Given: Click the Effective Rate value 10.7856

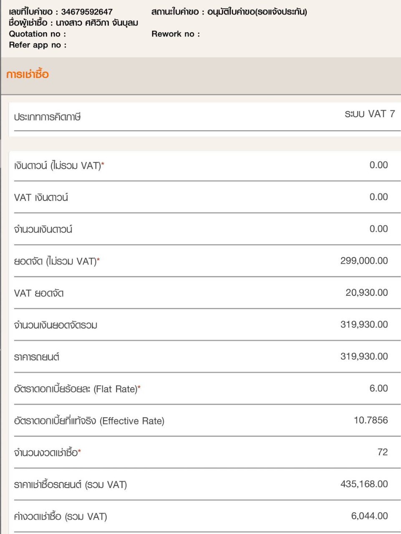Looking at the screenshot, I should pos(371,421).
